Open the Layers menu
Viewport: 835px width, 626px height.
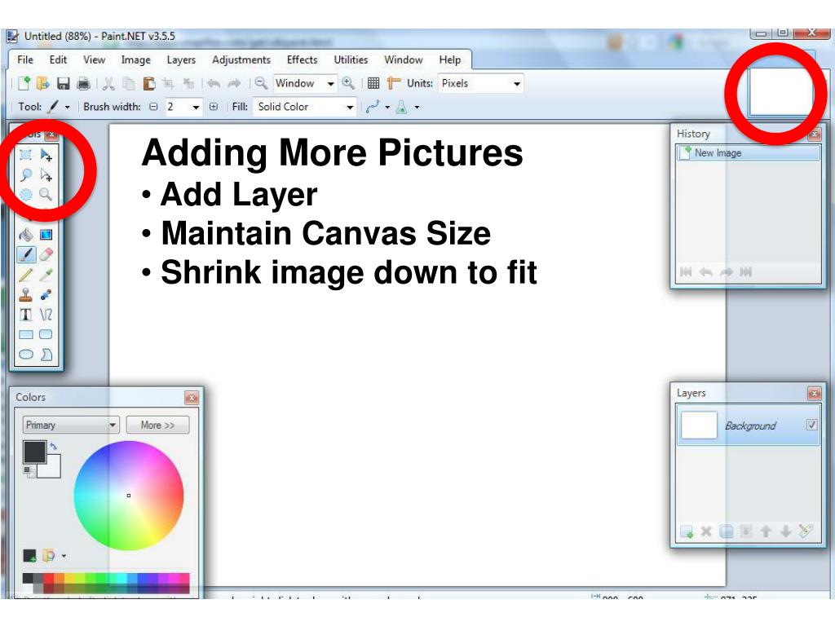pos(181,60)
